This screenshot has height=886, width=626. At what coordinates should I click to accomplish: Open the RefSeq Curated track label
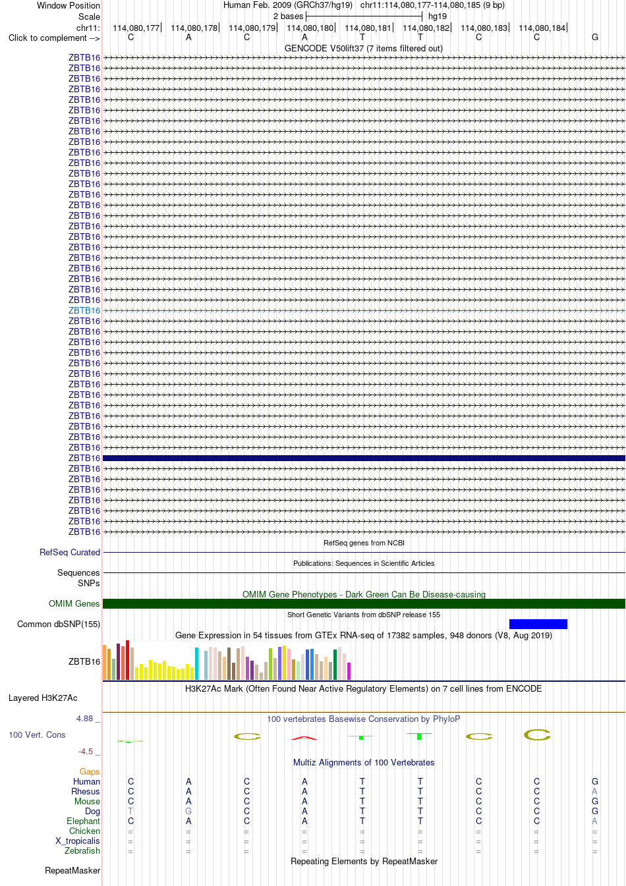point(70,552)
